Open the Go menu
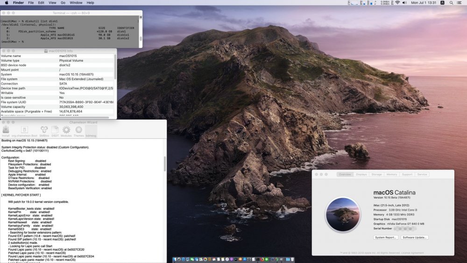Screen dimensions: 467x263 (x=63, y=3)
